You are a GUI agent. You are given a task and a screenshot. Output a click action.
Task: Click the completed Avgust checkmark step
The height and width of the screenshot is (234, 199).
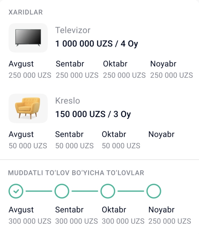point(16,191)
